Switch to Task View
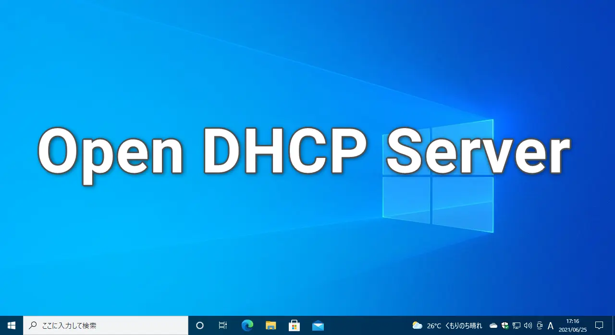This screenshot has width=615, height=335. click(x=222, y=325)
